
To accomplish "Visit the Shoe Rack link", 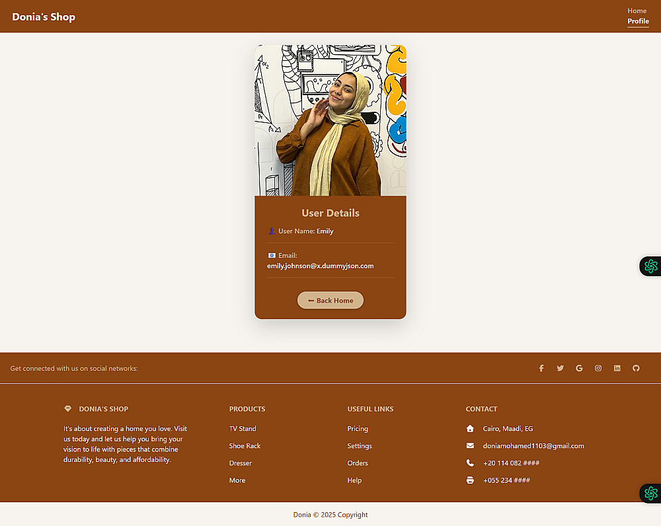I will (x=245, y=446).
